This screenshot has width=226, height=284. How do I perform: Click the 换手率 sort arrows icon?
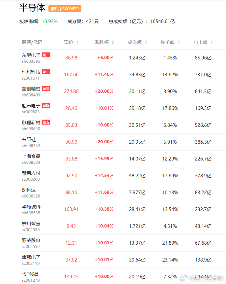pyautogui.click(x=179, y=42)
